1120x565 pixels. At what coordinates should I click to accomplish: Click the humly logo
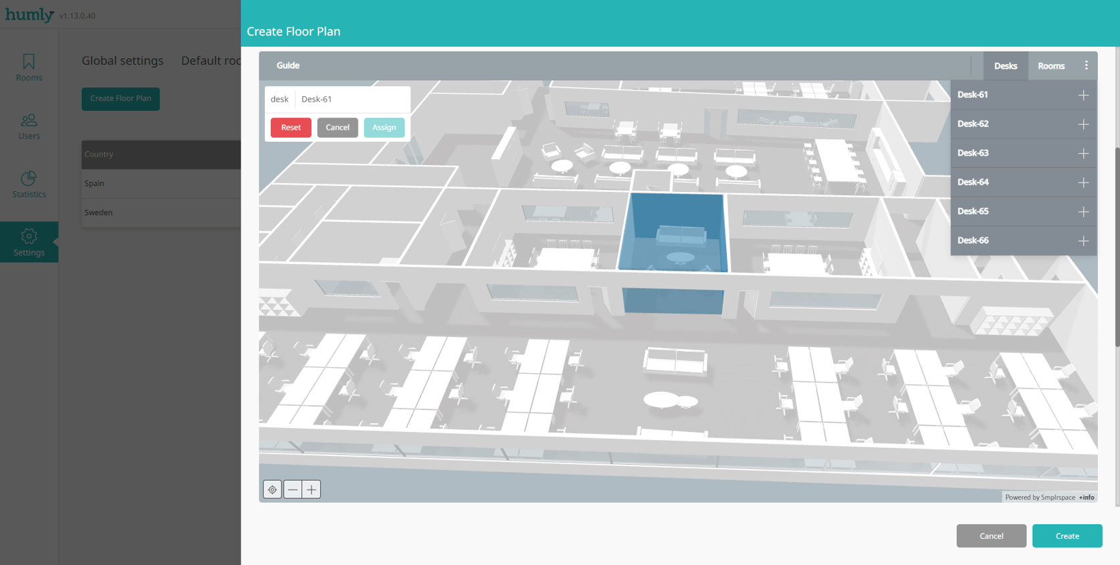(29, 15)
